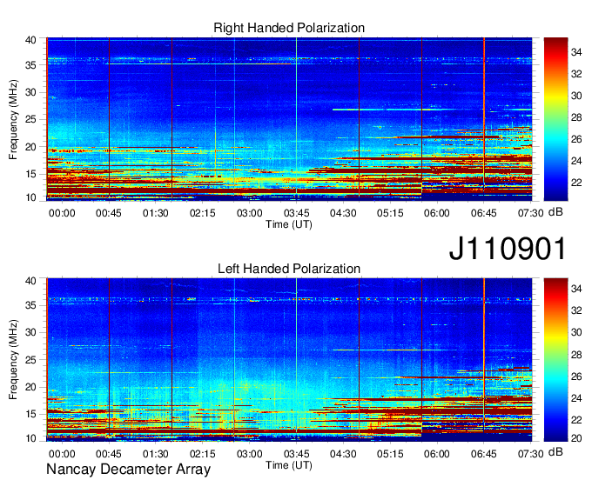Click the "34" dB tick on the Left Handed colorbar
The height and width of the screenshot is (480, 592).
(576, 290)
